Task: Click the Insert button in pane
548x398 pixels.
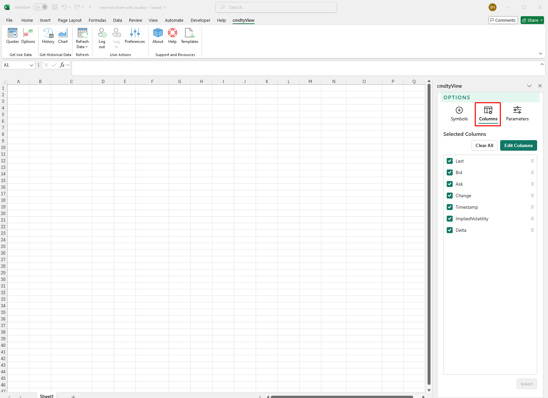Action: pos(527,384)
